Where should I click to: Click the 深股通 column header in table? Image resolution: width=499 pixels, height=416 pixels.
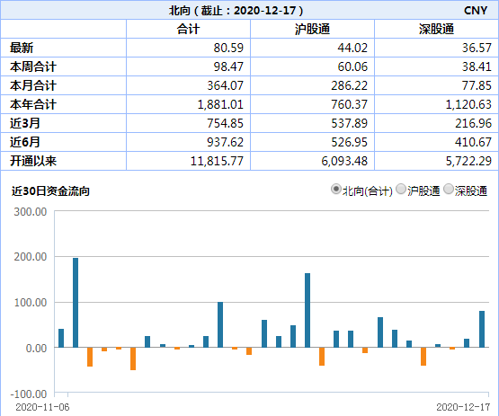click(x=436, y=29)
